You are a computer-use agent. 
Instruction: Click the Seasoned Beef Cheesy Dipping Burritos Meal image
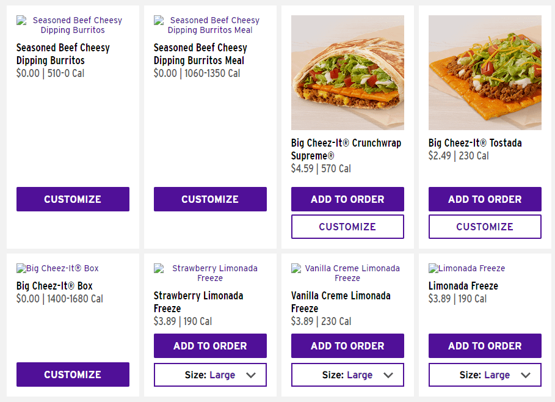point(210,25)
